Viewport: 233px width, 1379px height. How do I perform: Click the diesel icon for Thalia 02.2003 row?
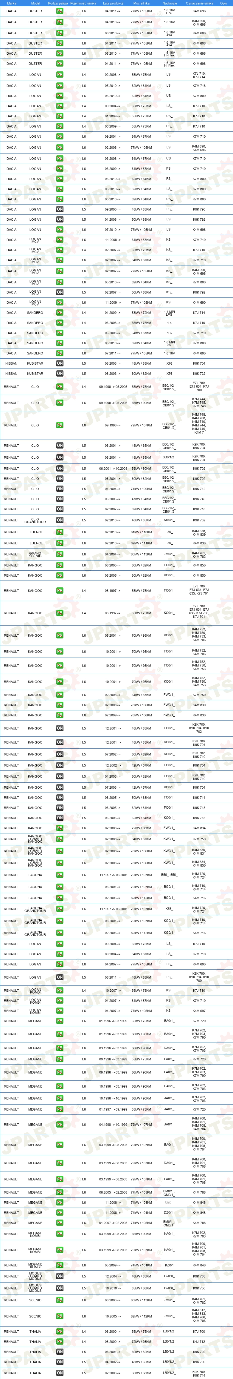pyautogui.click(x=60, y=1373)
